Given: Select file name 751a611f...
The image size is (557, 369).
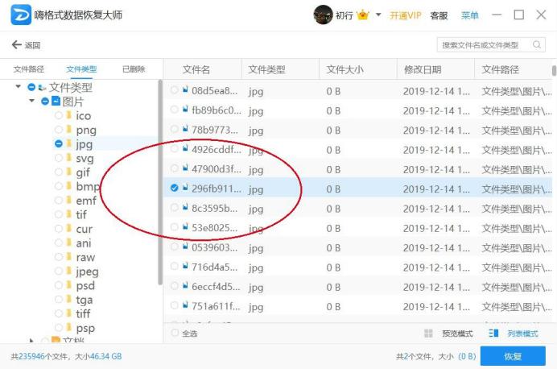Looking at the screenshot, I should [216, 306].
